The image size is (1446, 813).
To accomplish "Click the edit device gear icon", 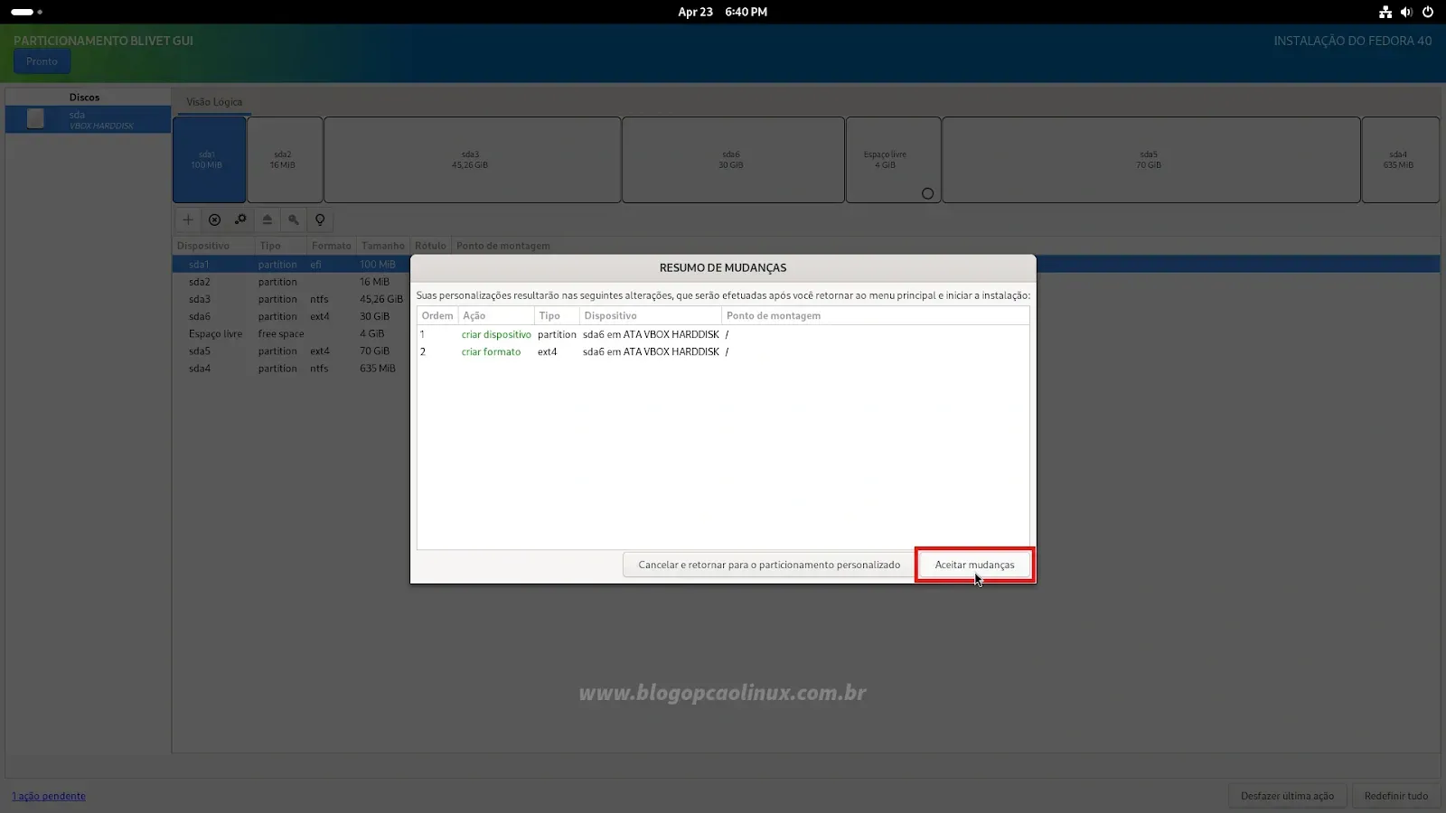I will click(x=240, y=220).
